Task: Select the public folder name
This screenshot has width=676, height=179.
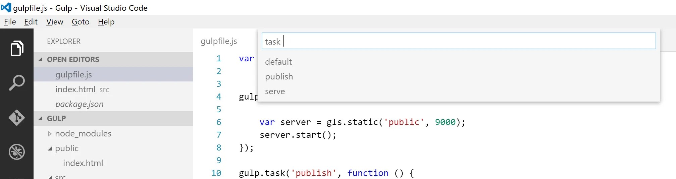Action: [x=67, y=148]
